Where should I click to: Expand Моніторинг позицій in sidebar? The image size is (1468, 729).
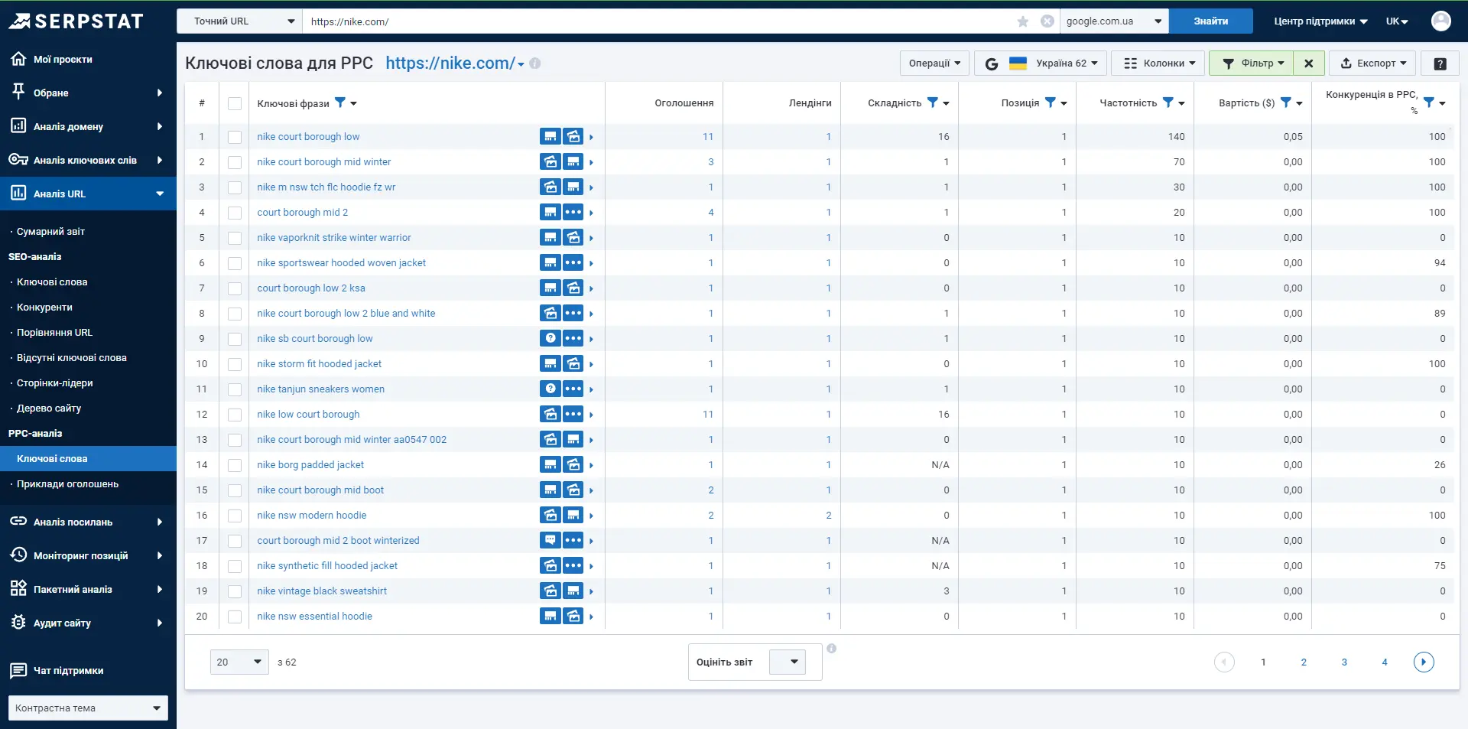coord(88,555)
